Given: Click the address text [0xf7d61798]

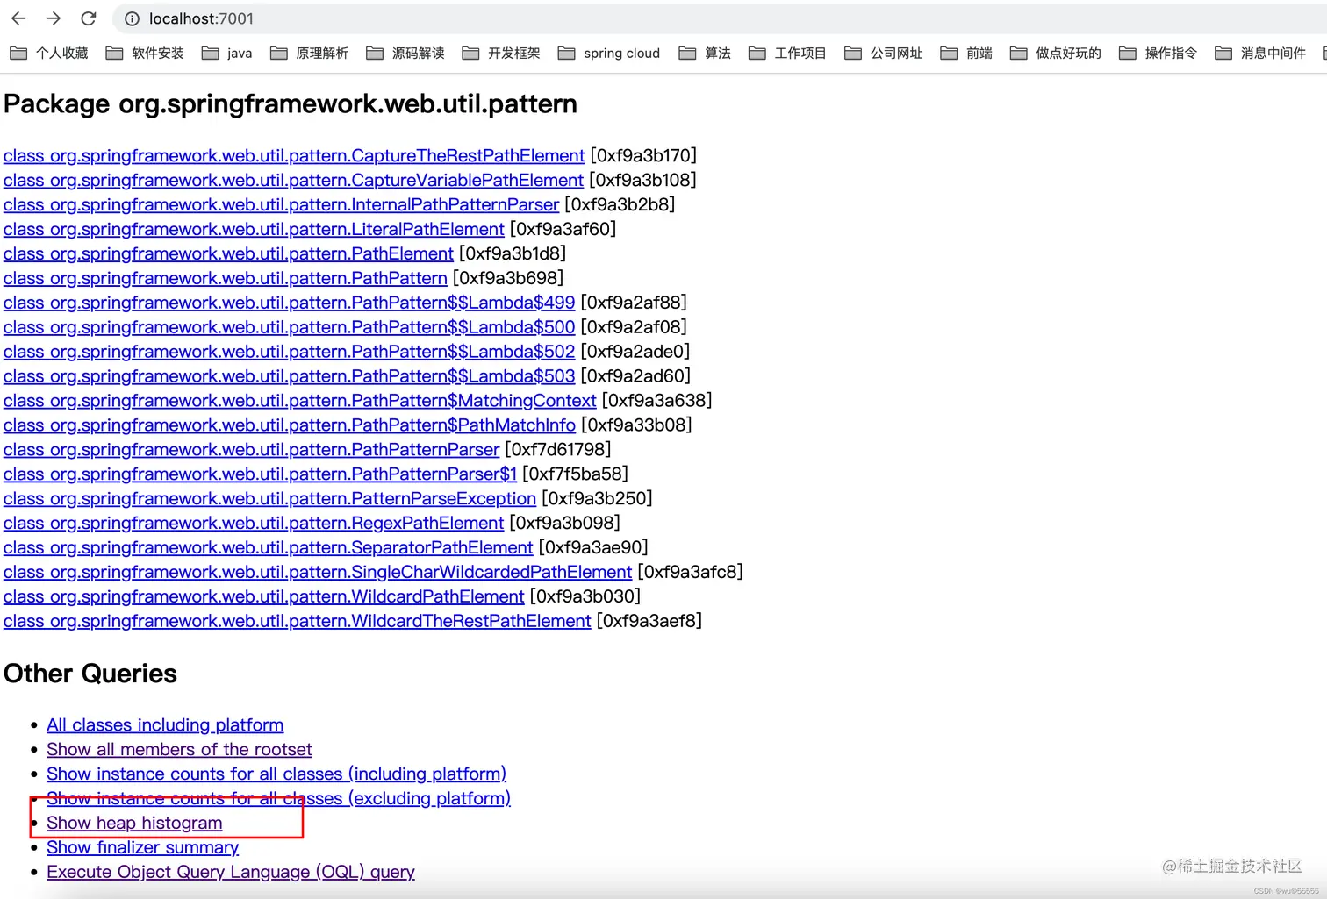Looking at the screenshot, I should (558, 450).
